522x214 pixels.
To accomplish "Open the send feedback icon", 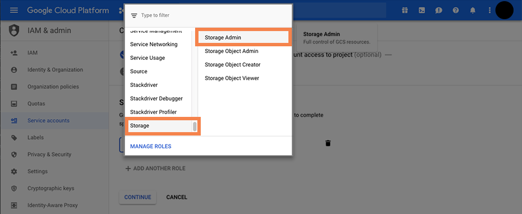I will (438, 10).
